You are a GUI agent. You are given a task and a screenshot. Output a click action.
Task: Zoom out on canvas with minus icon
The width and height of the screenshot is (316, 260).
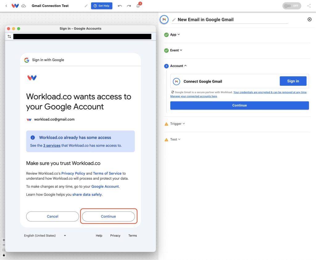coord(4,245)
